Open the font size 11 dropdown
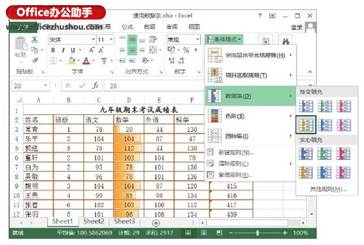This screenshot has height=245, width=364. tap(111, 40)
